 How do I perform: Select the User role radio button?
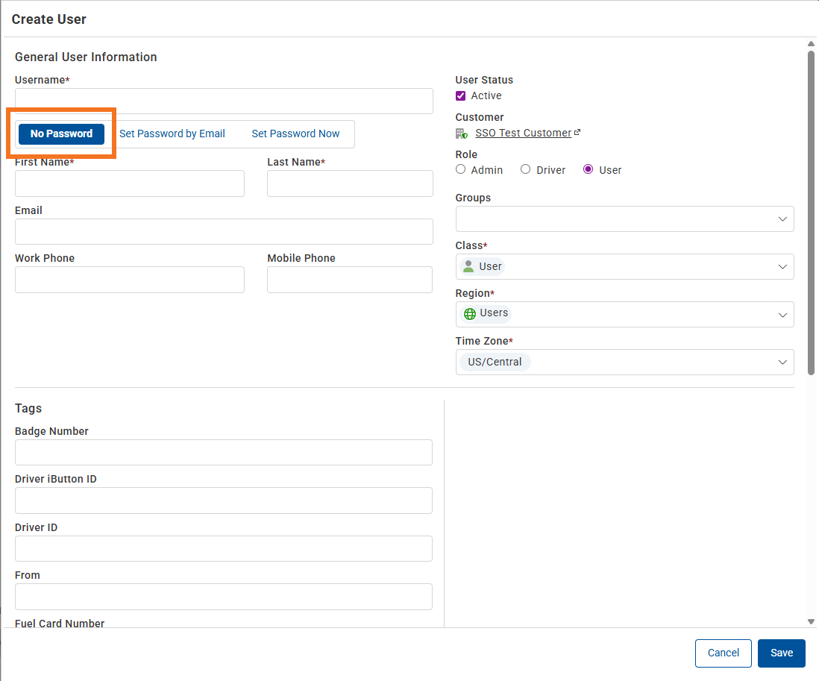coord(588,169)
